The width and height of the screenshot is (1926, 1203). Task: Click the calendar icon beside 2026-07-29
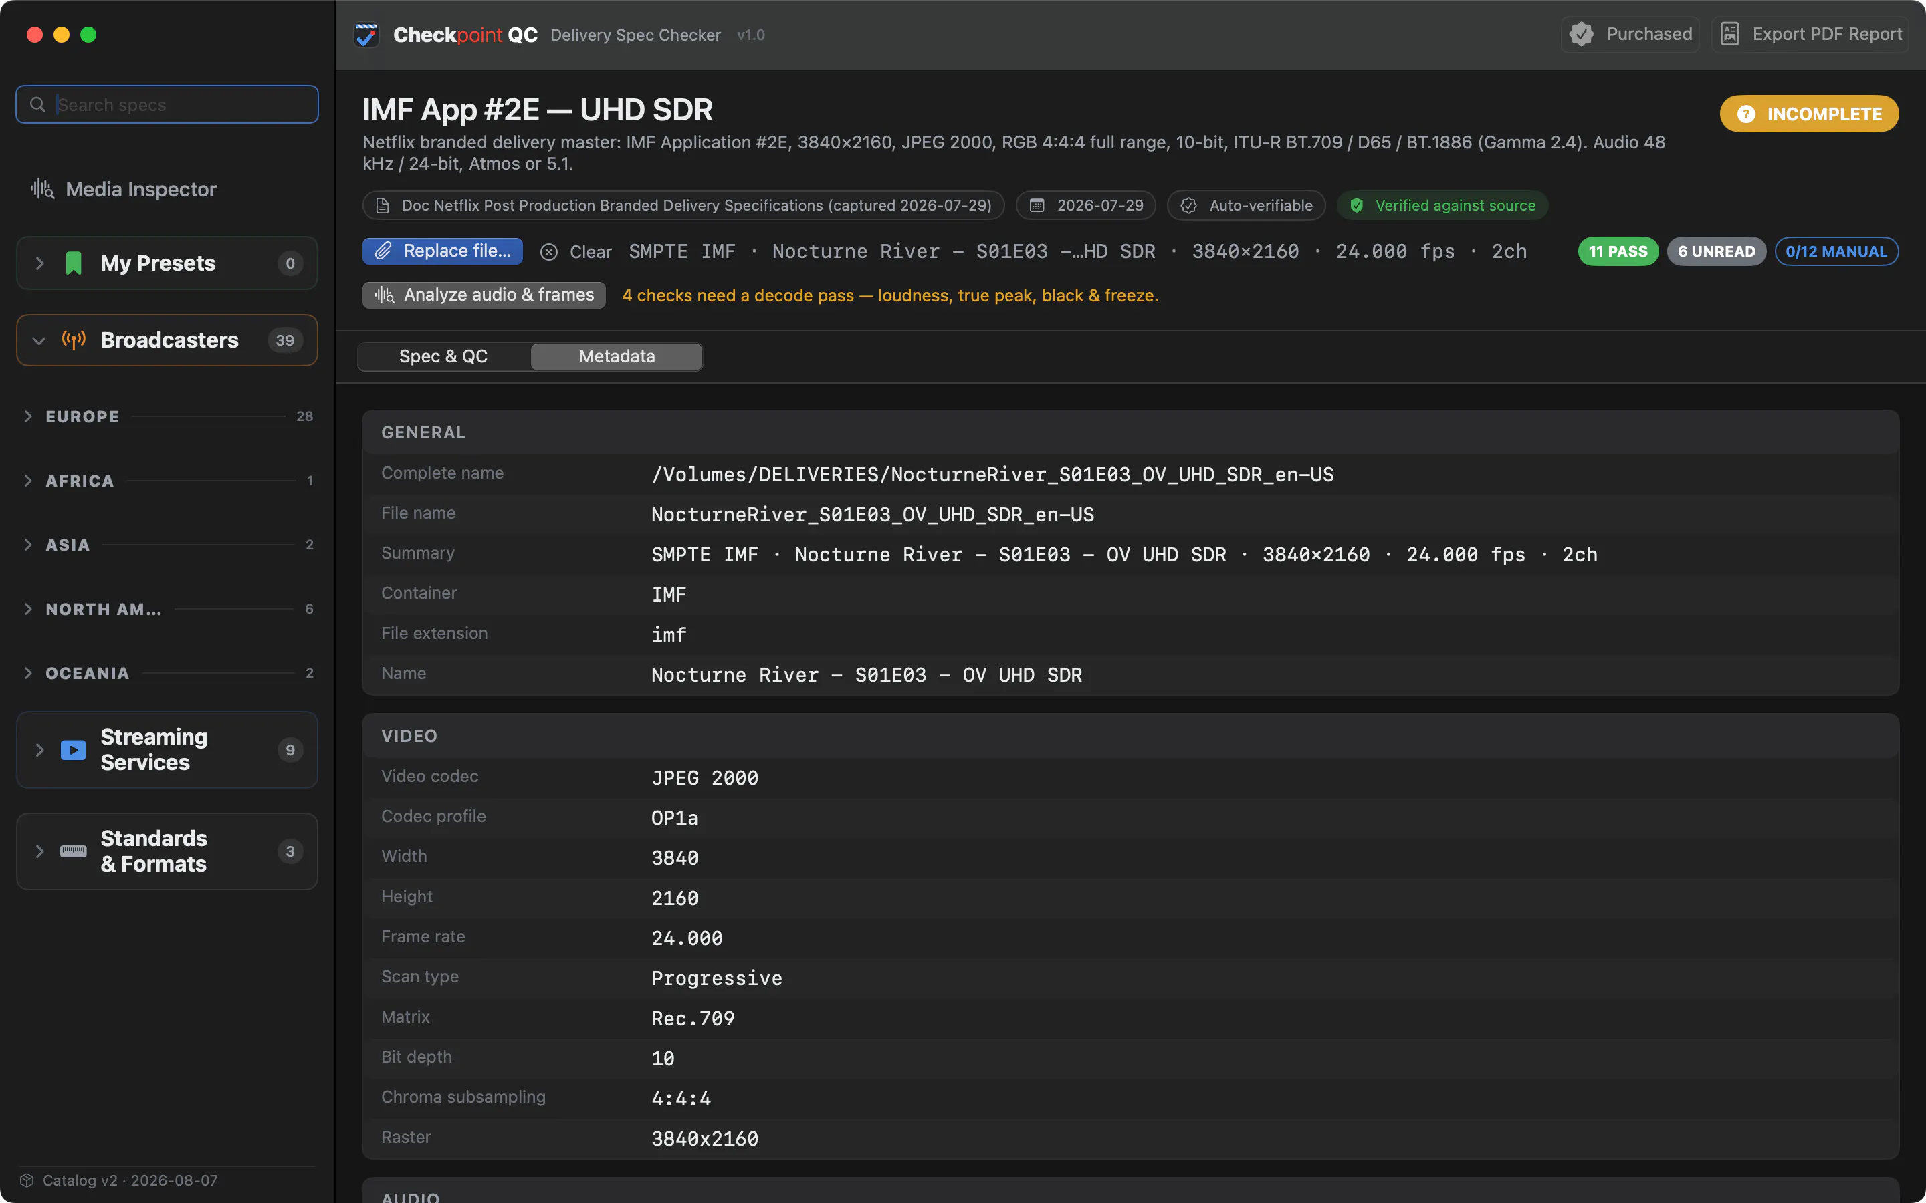1037,205
